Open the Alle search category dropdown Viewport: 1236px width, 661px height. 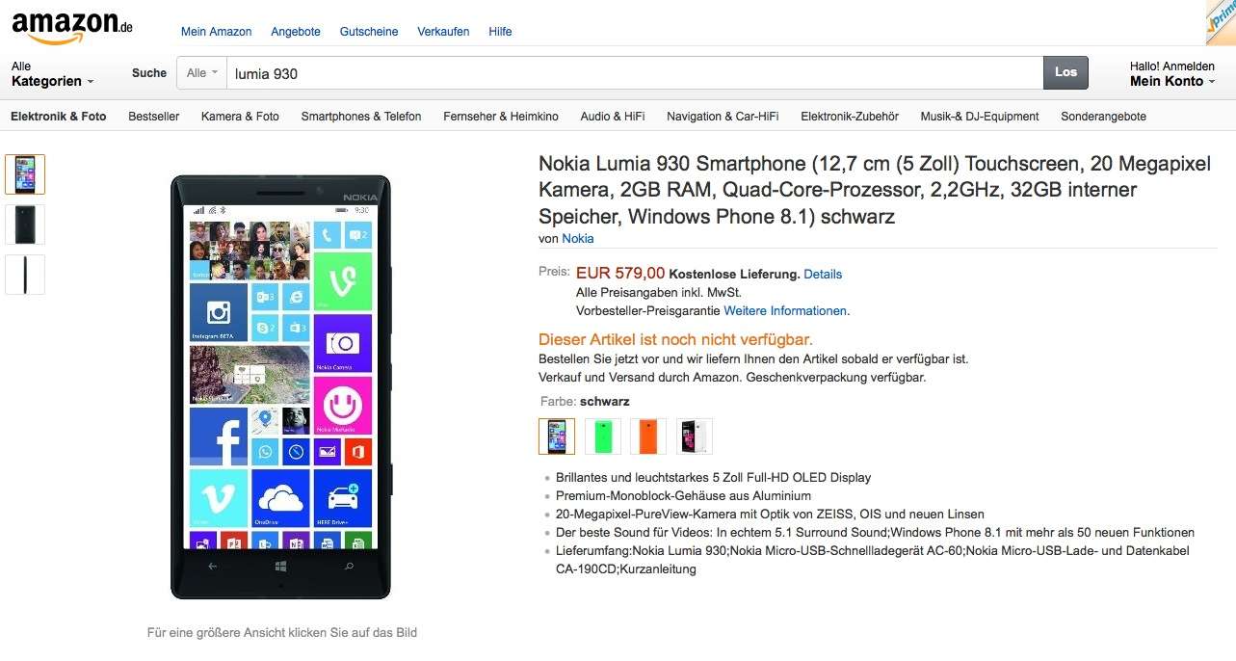tap(201, 72)
